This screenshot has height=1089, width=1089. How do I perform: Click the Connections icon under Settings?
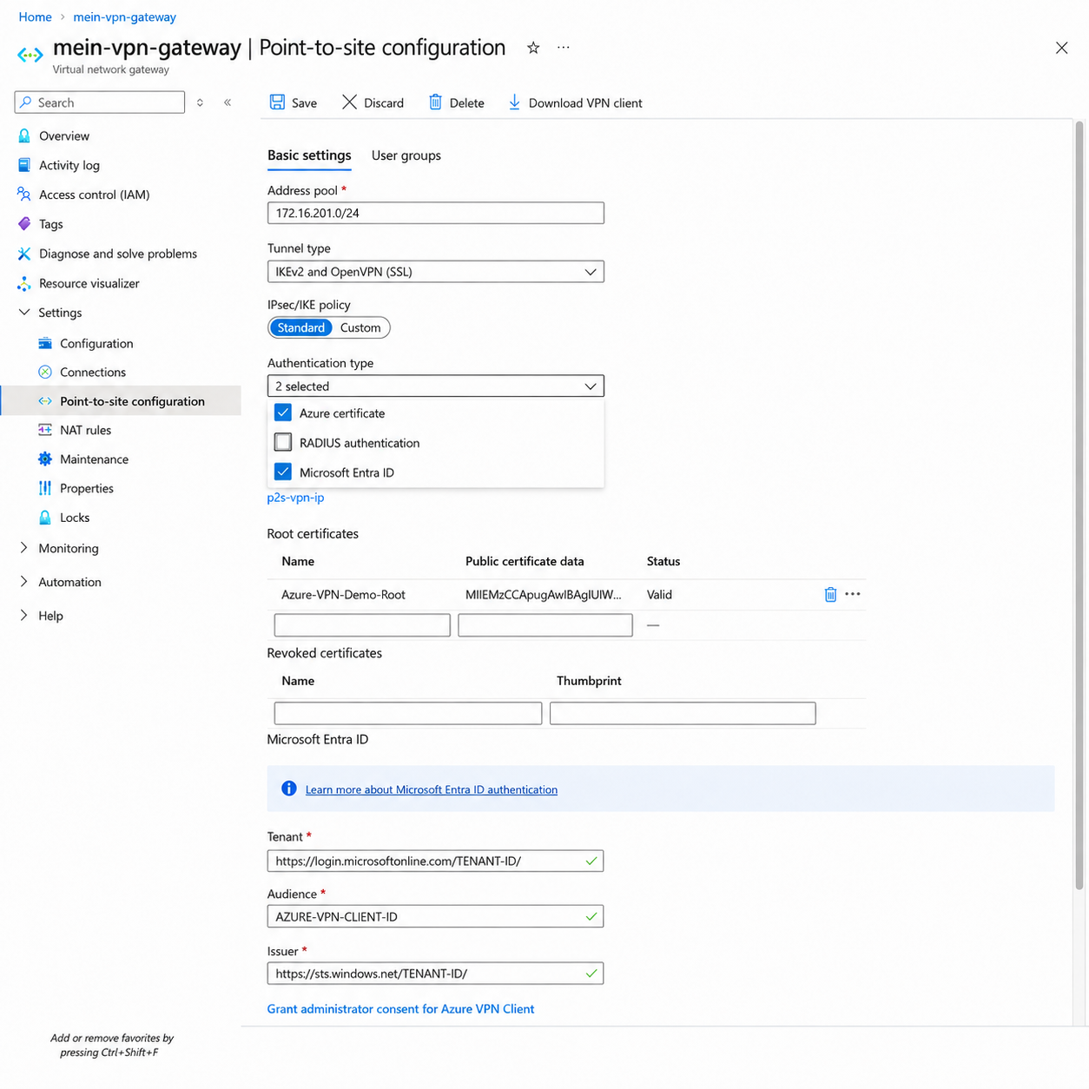(x=45, y=372)
